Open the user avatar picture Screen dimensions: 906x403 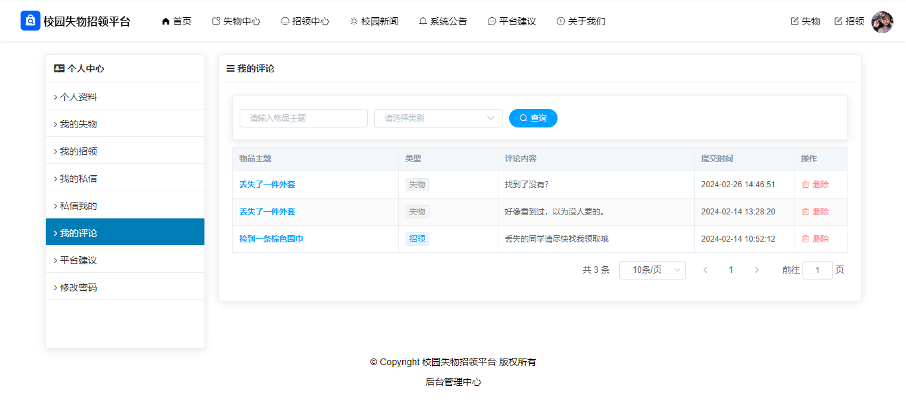[882, 22]
